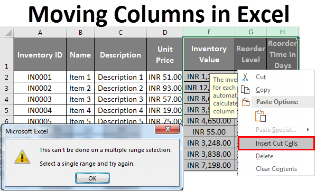The width and height of the screenshot is (316, 191).
Task: Click cell INR 3,248.00
Action: click(209, 143)
